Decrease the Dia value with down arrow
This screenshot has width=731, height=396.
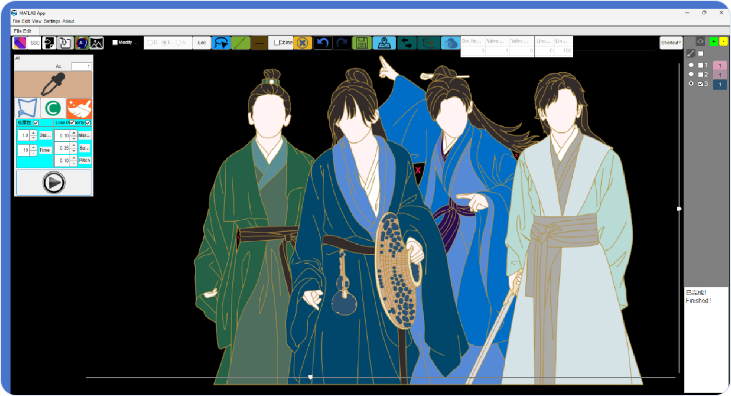33,138
